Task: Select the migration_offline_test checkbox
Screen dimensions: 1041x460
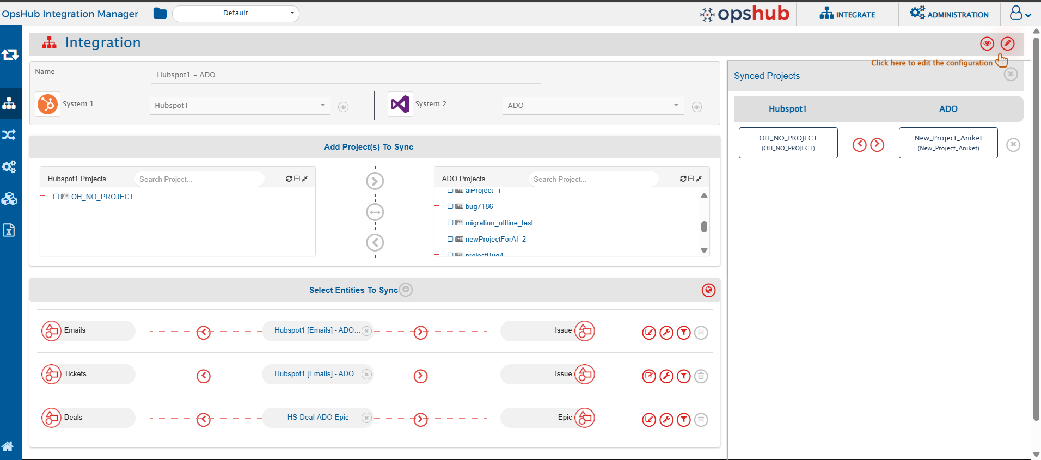Action: pos(450,223)
